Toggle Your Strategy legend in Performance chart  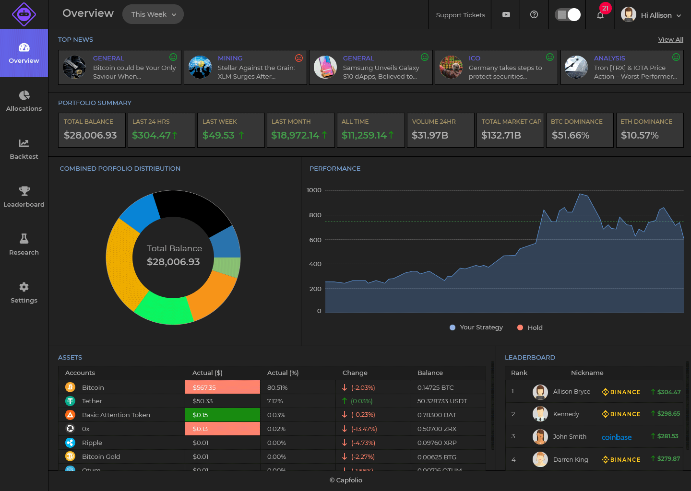477,327
